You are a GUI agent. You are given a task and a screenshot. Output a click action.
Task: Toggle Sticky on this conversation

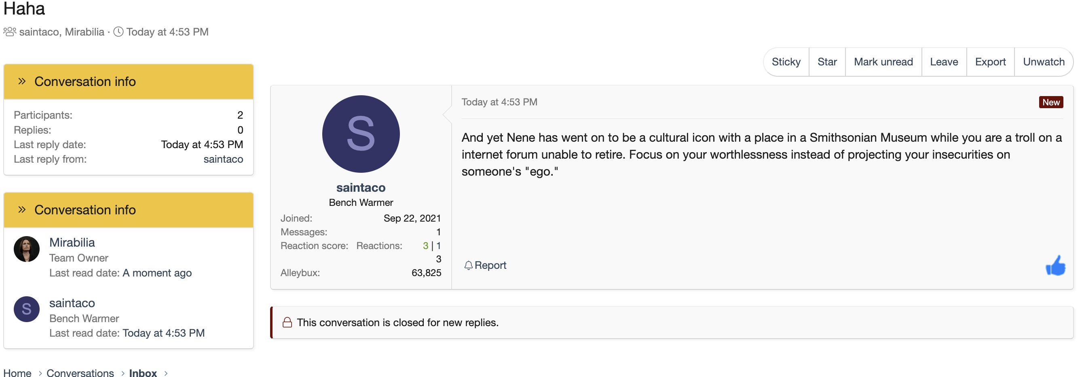click(786, 62)
